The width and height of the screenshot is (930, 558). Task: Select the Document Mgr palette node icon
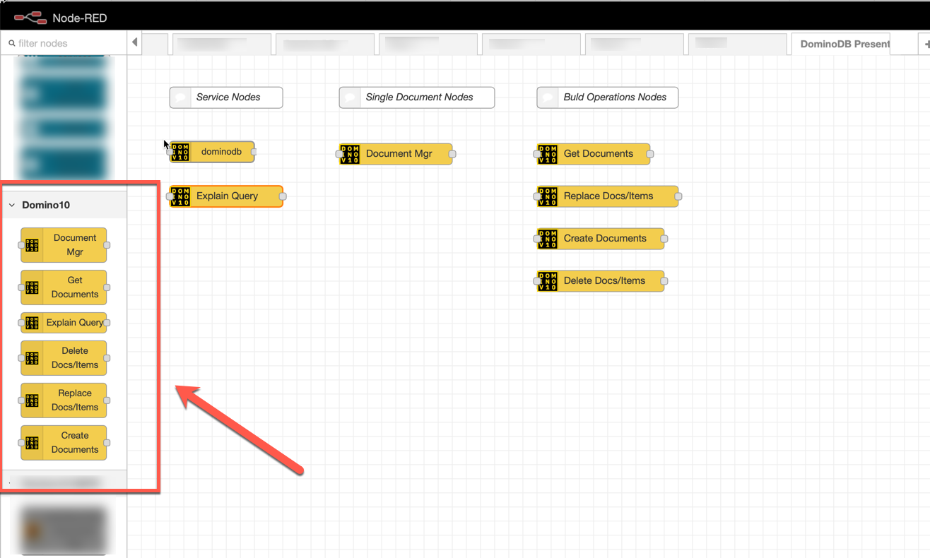(33, 245)
